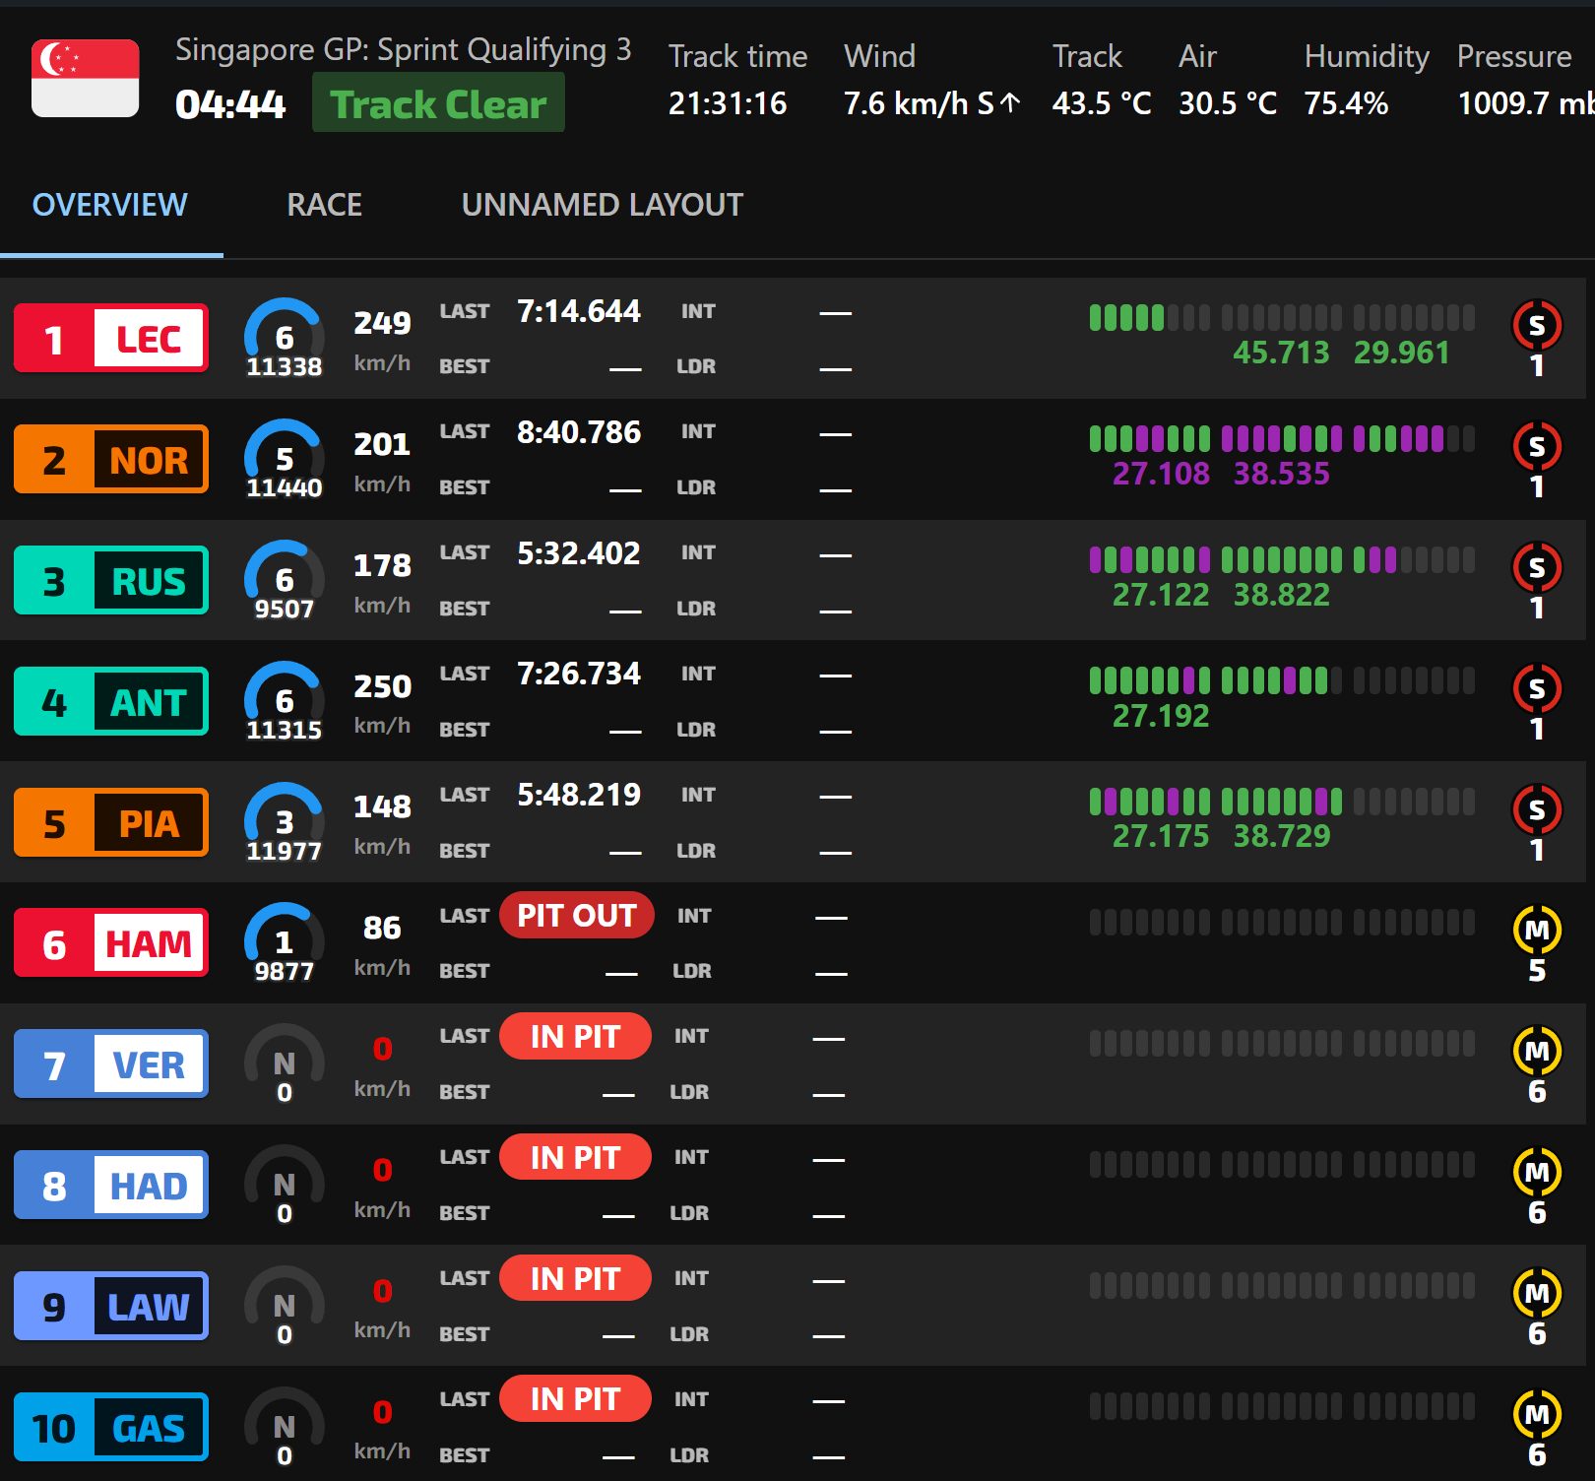
Task: Switch to the OVERVIEW tab
Action: click(110, 205)
